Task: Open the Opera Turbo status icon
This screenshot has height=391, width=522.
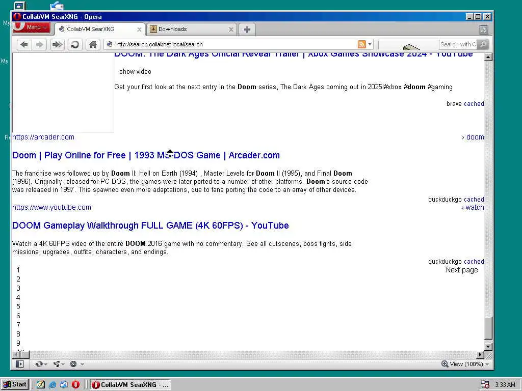Action: pyautogui.click(x=73, y=364)
